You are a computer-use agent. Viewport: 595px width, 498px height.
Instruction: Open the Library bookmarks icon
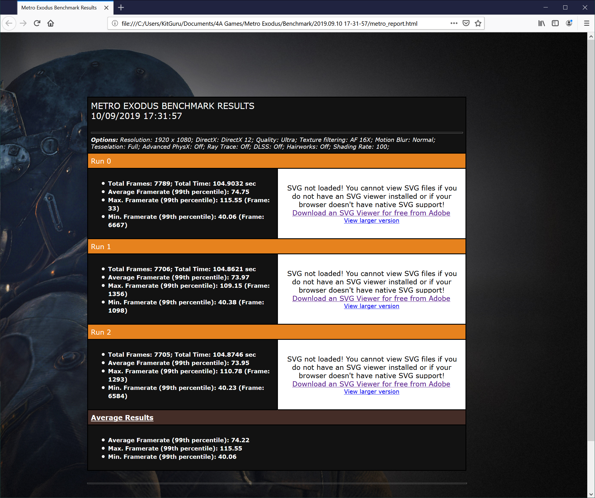tap(542, 23)
